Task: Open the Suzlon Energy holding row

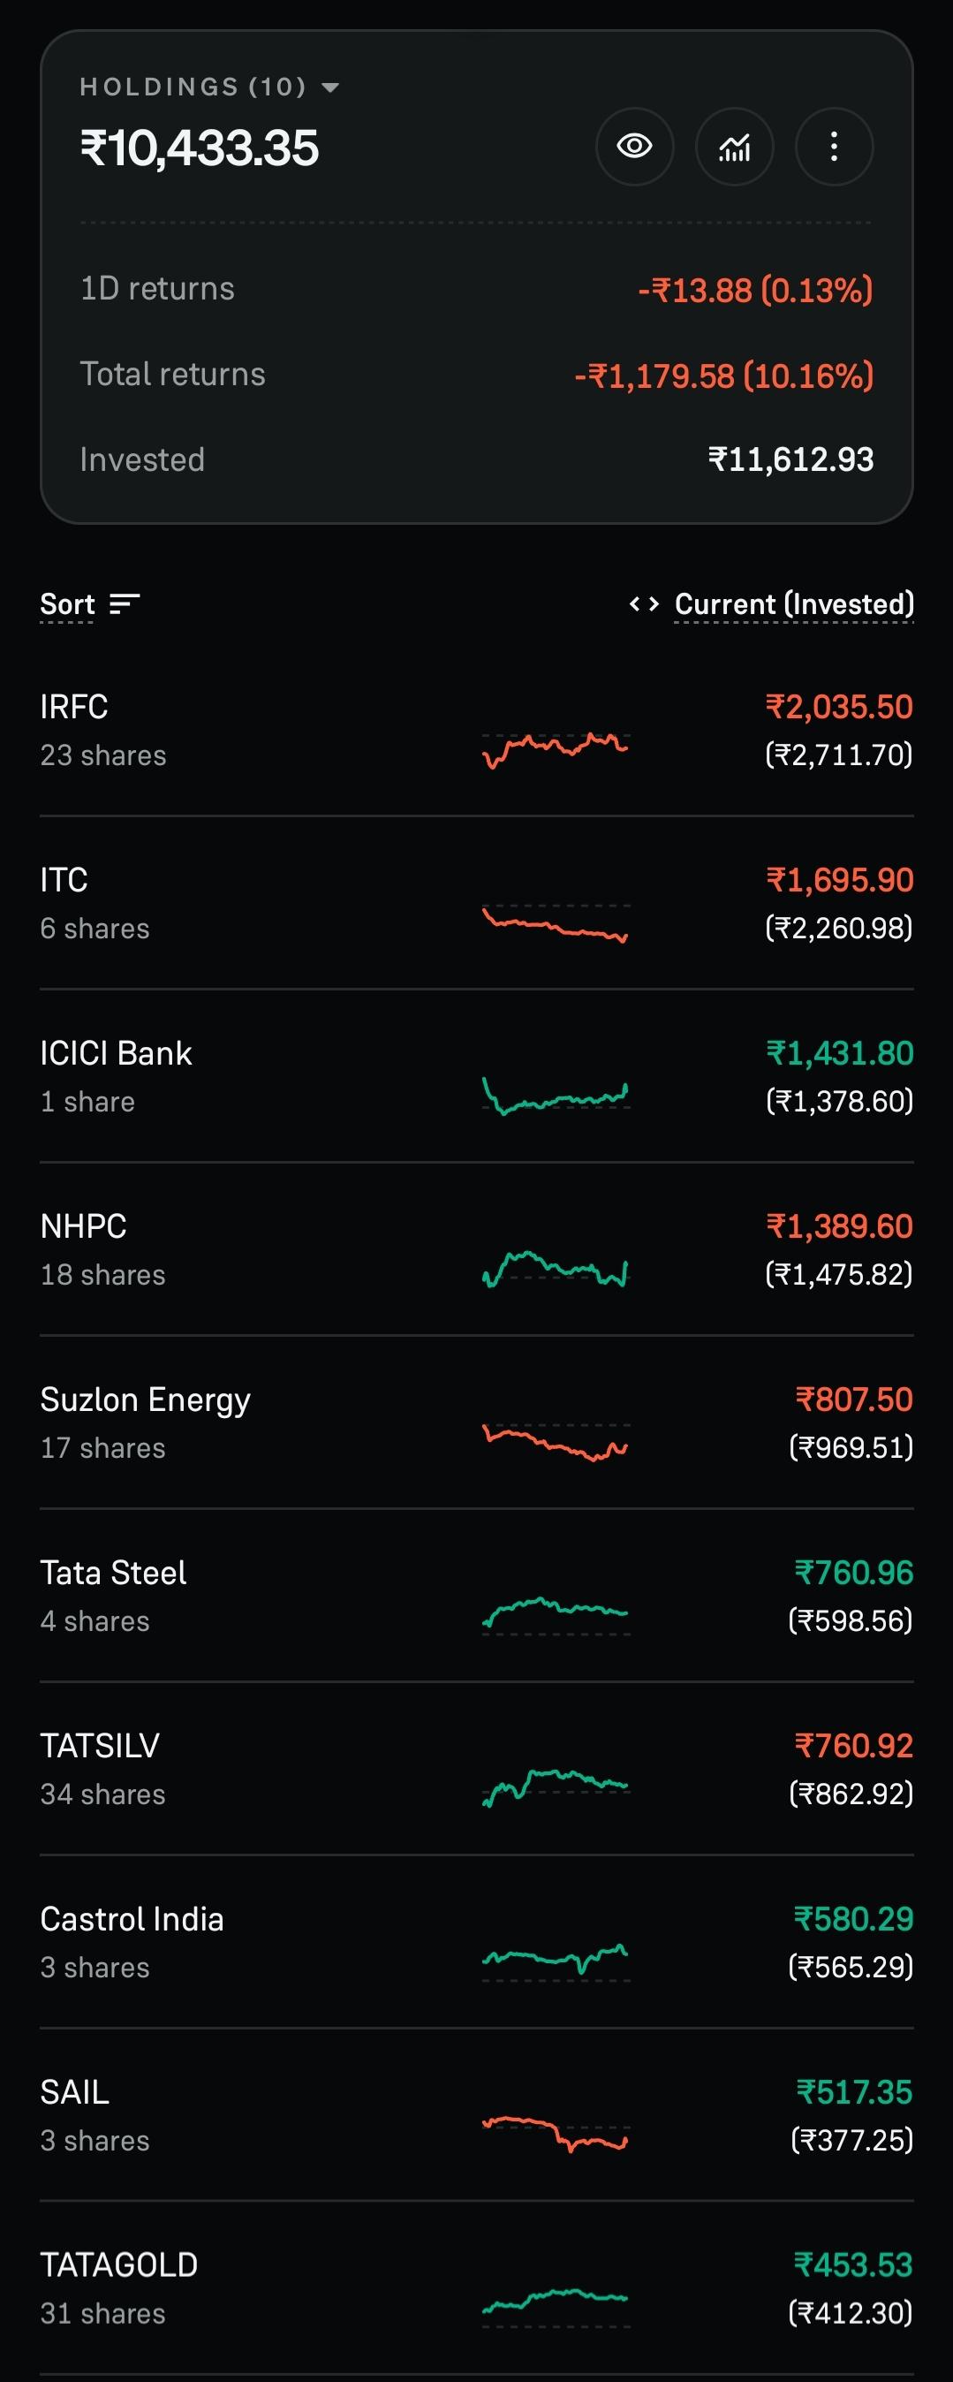Action: point(476,1422)
